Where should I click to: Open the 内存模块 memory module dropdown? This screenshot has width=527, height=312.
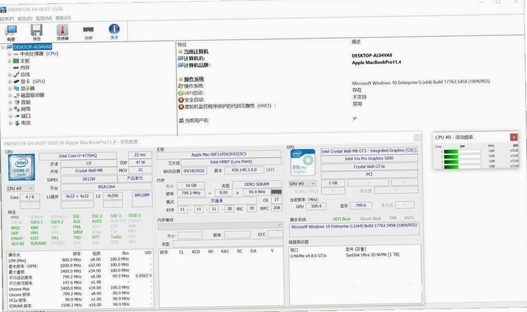220,225
